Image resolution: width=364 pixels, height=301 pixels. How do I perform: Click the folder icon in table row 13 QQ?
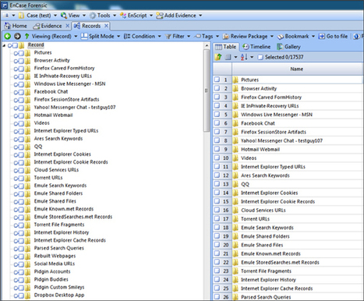pyautogui.click(x=235, y=184)
